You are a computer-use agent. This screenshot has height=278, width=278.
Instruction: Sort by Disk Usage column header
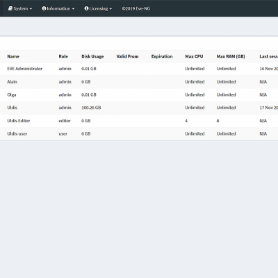coord(92,56)
